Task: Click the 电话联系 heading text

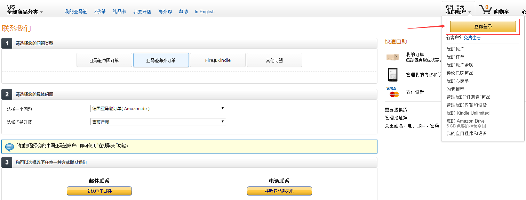Action: [279, 181]
